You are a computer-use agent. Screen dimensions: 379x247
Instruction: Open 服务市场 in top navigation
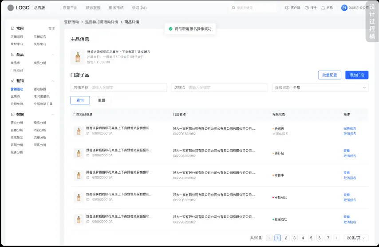point(116,8)
